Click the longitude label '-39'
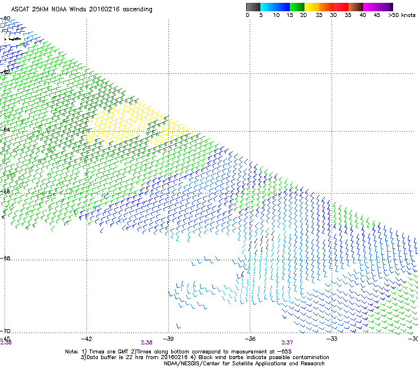 [x=168, y=339]
